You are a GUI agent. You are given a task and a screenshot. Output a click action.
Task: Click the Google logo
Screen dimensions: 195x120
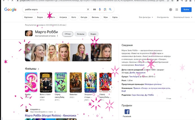coord(10,10)
